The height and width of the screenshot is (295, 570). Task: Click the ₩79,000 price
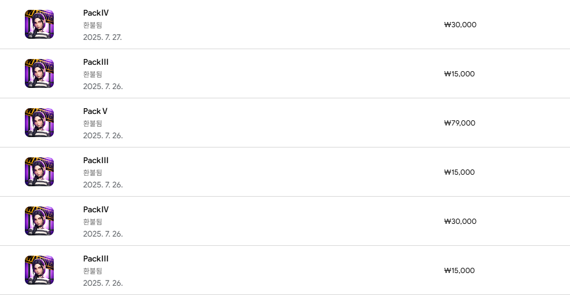pos(460,123)
